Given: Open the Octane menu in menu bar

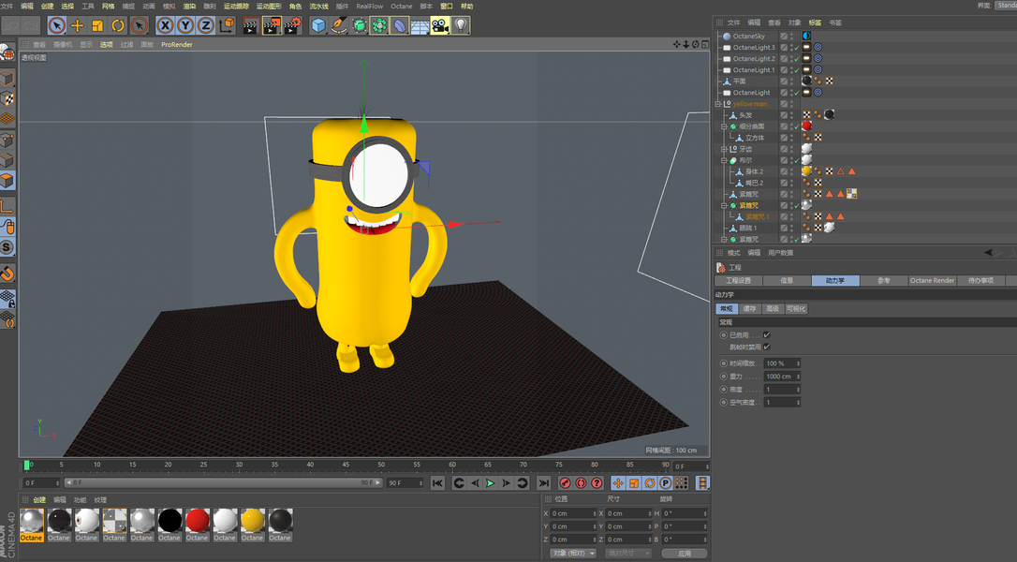Looking at the screenshot, I should coord(401,6).
